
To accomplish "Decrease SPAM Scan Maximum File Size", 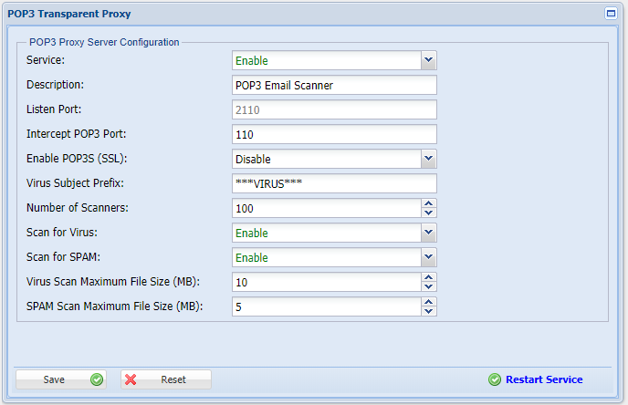I will pos(429,311).
